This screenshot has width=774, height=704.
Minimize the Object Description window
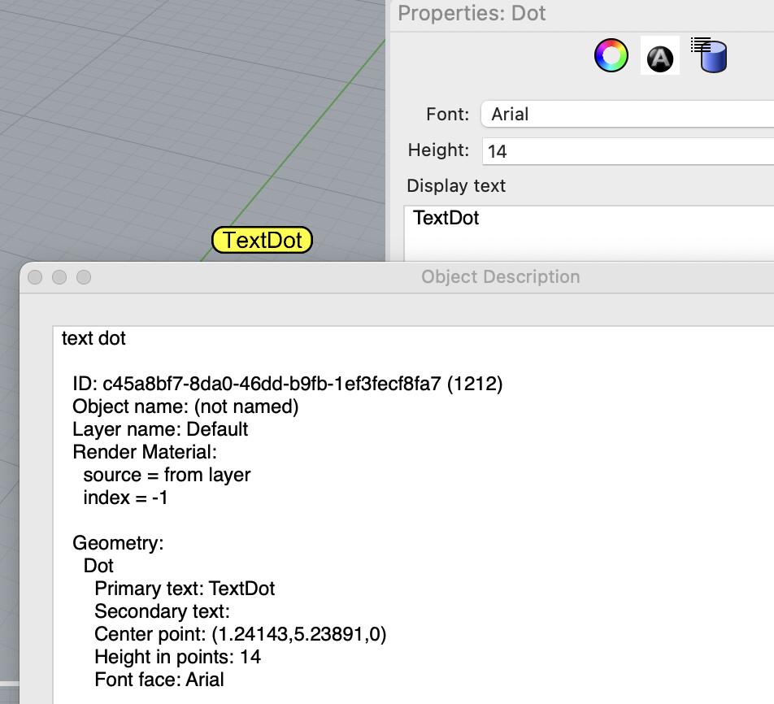(59, 276)
